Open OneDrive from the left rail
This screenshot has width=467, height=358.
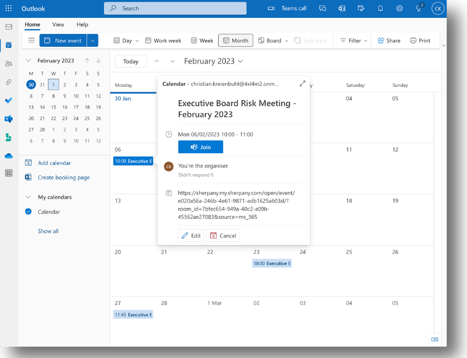[x=9, y=156]
